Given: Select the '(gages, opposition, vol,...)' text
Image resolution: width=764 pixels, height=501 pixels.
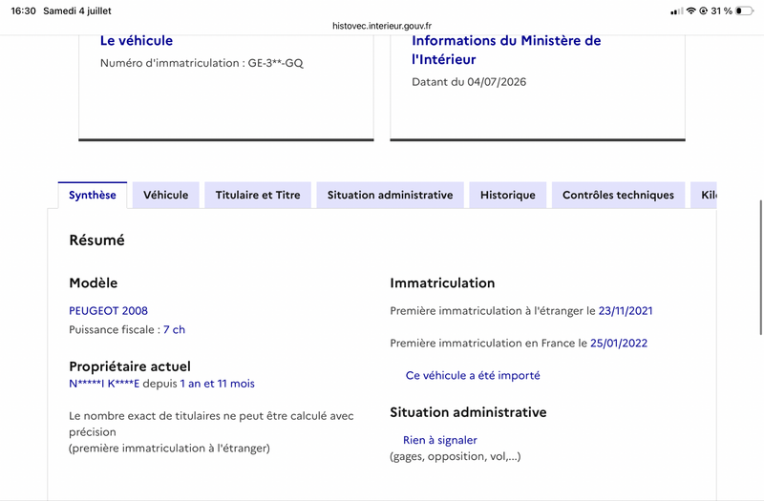Looking at the screenshot, I should pos(456,457).
